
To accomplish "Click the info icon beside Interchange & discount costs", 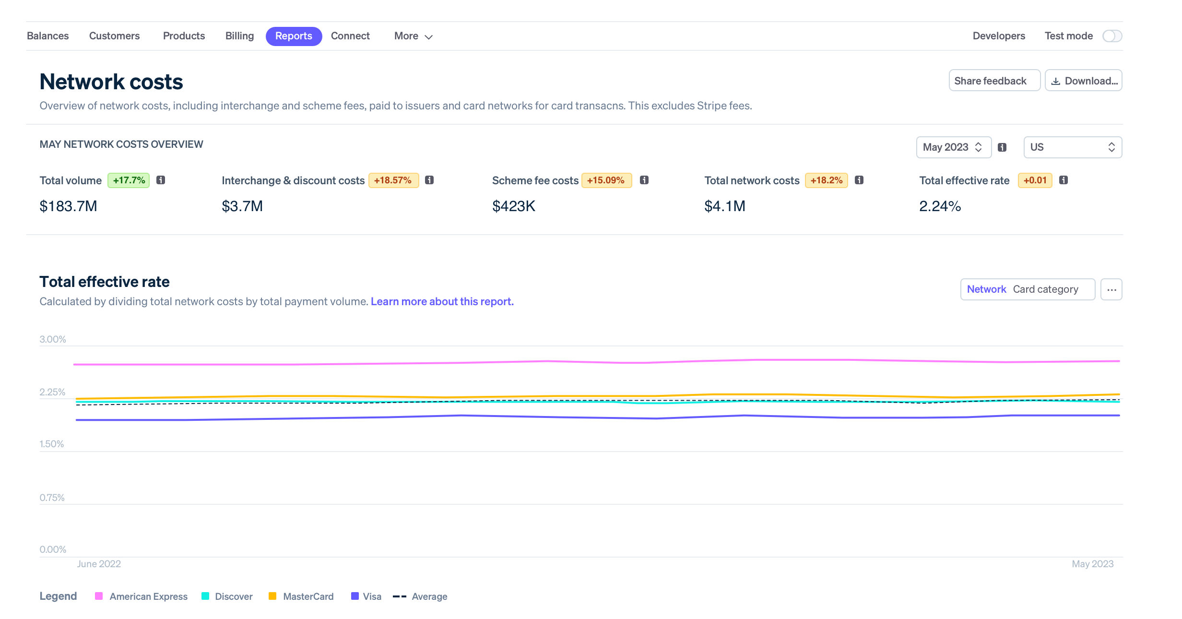I will pyautogui.click(x=430, y=180).
